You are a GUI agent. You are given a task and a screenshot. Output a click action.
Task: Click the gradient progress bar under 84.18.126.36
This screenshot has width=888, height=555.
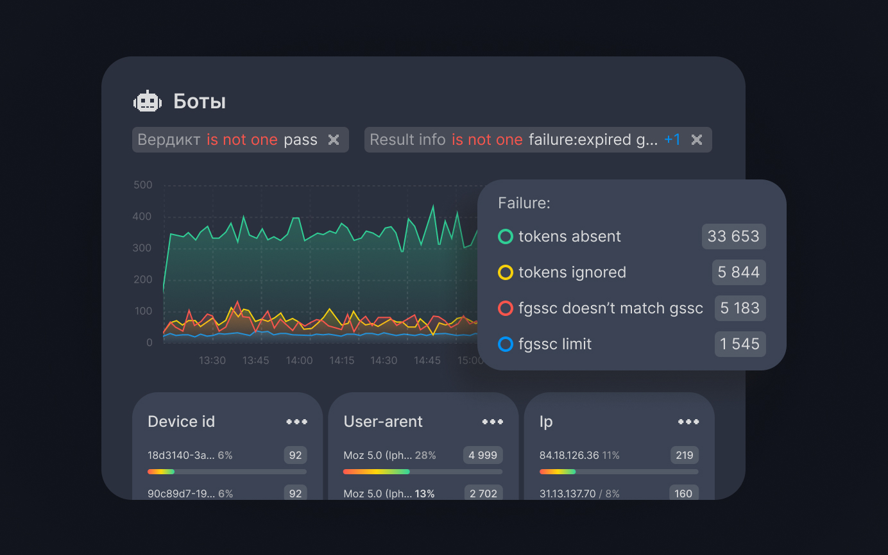618,472
